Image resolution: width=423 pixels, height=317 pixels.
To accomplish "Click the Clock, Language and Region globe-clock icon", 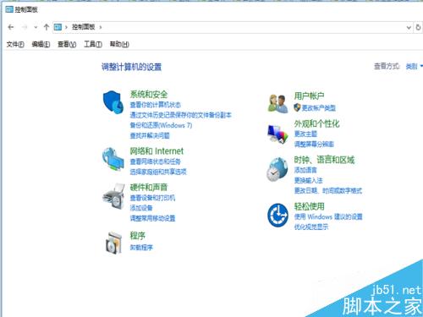I will [x=277, y=169].
